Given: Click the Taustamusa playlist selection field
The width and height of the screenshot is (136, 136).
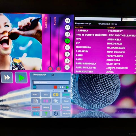Looking at the screenshot, I should [51, 82].
